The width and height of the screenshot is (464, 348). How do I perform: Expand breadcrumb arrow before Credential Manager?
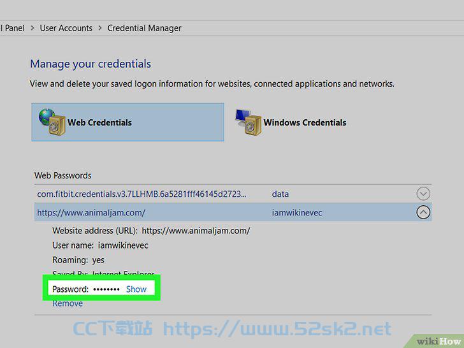coord(100,28)
